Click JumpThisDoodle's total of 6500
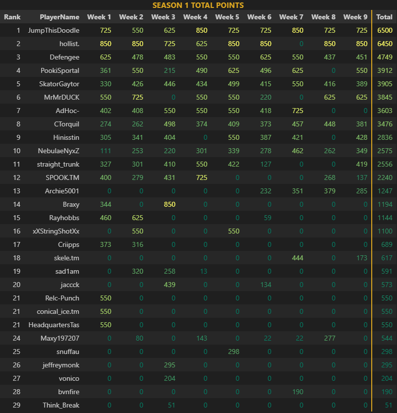Screen dimensions: 397x413 click(385, 30)
